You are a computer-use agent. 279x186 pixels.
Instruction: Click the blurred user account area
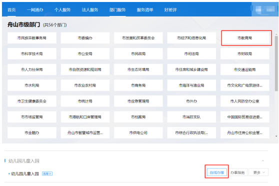pos(265,9)
